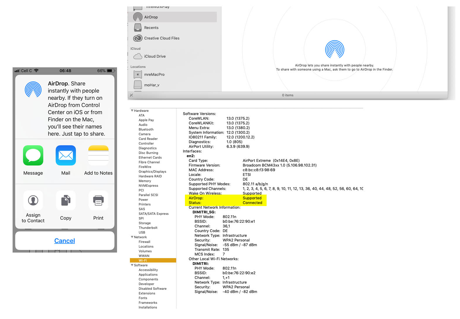This screenshot has height=319, width=460.
Task: Collapse the Software section in System Information
Action: coord(132,265)
